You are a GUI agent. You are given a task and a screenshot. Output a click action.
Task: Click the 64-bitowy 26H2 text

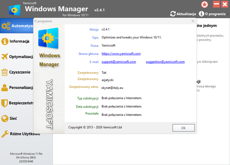pyautogui.click(x=26, y=157)
